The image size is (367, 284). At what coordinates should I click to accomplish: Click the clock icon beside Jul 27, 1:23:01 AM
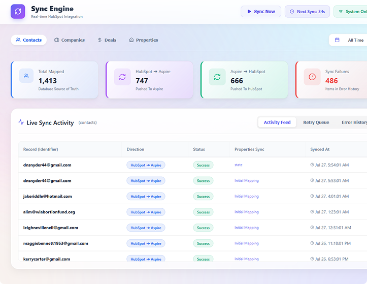pyautogui.click(x=312, y=212)
